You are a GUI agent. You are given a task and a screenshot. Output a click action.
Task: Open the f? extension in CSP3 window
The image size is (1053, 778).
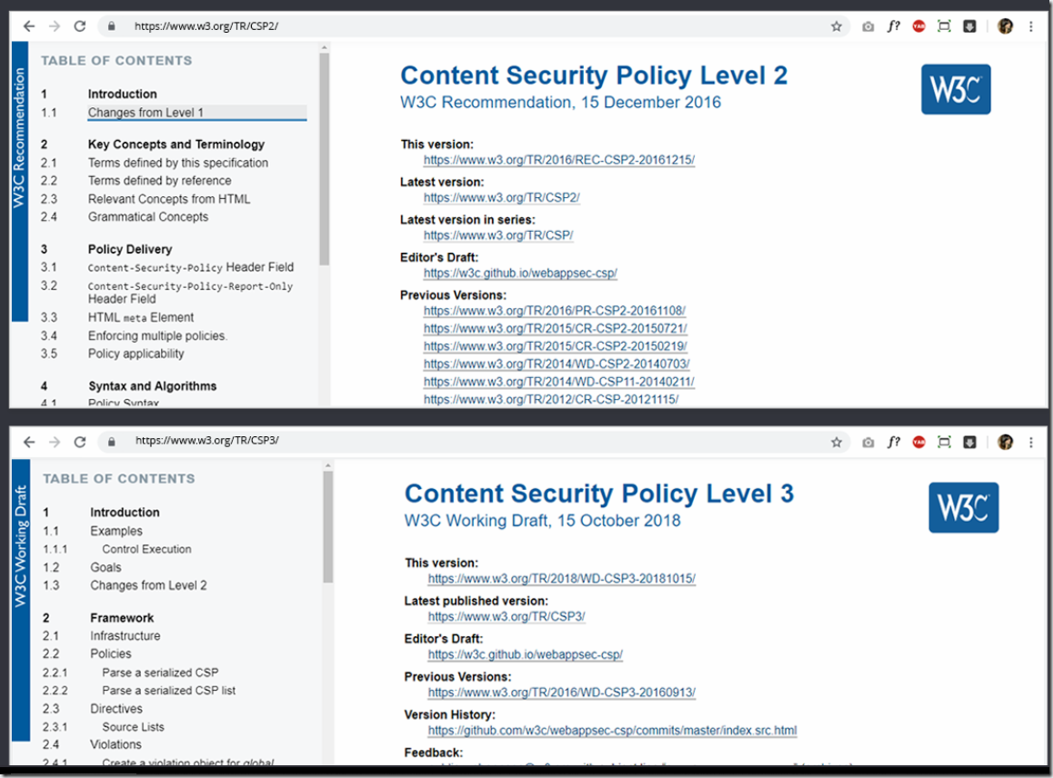pos(893,442)
